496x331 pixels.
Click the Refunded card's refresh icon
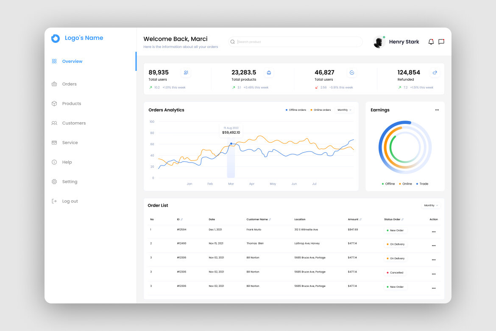pyautogui.click(x=435, y=73)
